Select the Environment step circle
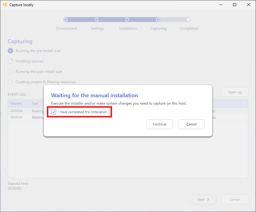 (66, 20)
